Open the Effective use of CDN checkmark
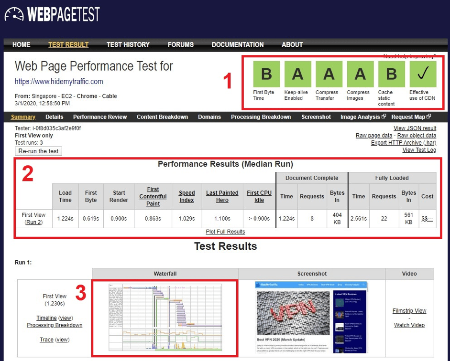Viewport: 450px width, 361px height. coord(423,74)
